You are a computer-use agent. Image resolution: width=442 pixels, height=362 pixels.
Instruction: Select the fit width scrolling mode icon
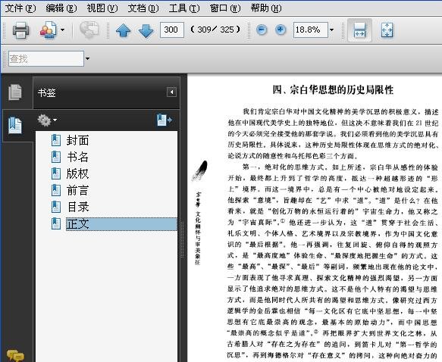click(x=359, y=30)
